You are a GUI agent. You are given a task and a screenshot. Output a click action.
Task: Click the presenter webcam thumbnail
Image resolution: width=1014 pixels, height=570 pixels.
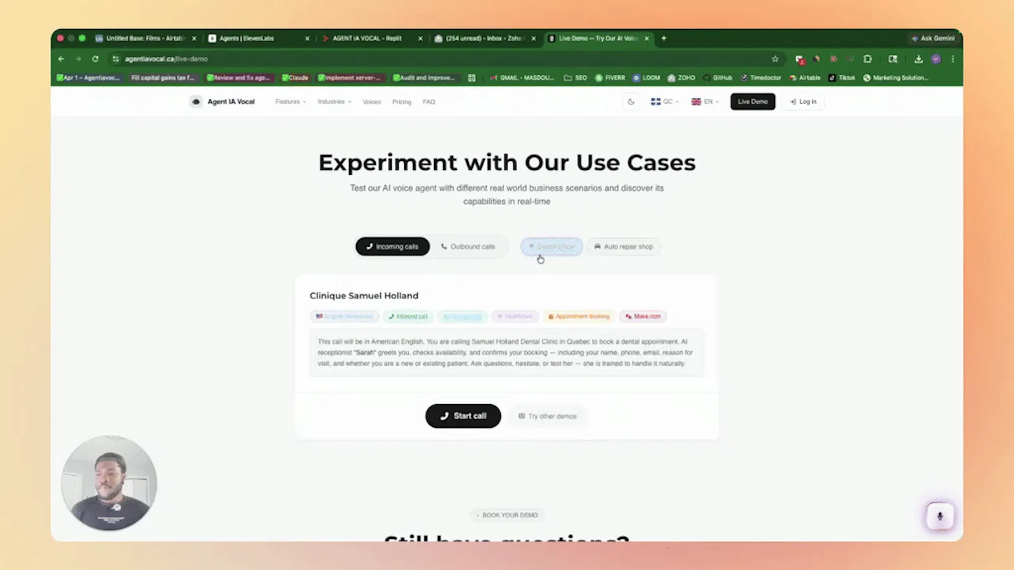(109, 483)
